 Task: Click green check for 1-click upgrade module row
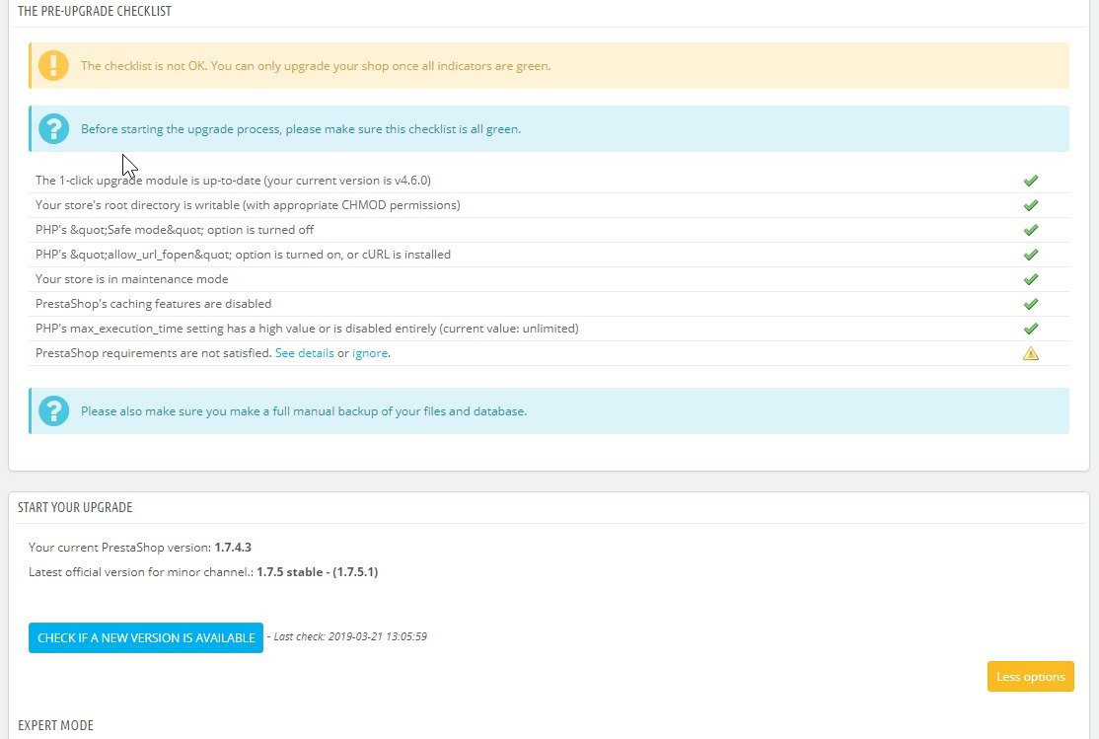pos(1030,181)
